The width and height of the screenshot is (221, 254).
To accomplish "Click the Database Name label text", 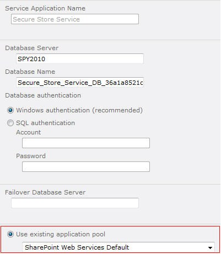I will (x=30, y=72).
